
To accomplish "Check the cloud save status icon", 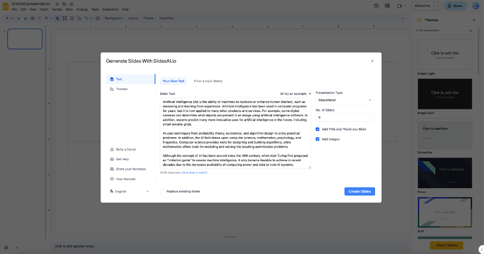I will [71, 4].
